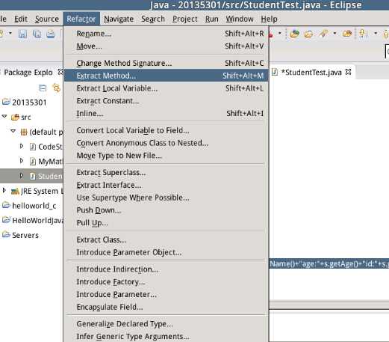Image resolution: width=389 pixels, height=342 pixels.
Task: Select Extract Method...
Action: 167,76
